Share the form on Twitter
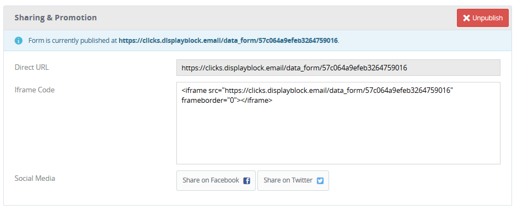The height and width of the screenshot is (210, 517). pyautogui.click(x=293, y=180)
